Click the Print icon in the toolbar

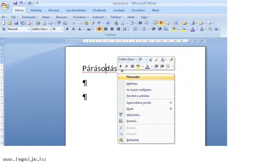[x=38, y=23]
